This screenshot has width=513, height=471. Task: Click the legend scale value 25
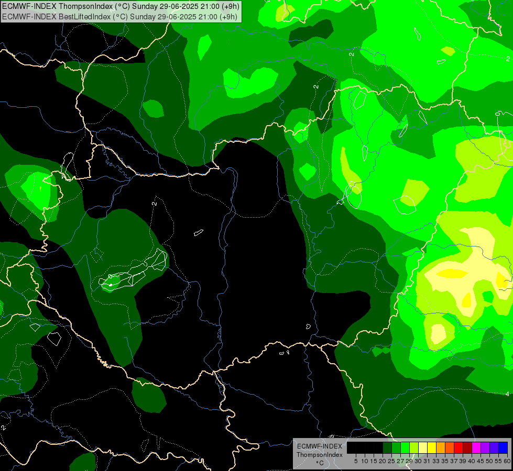click(x=391, y=461)
